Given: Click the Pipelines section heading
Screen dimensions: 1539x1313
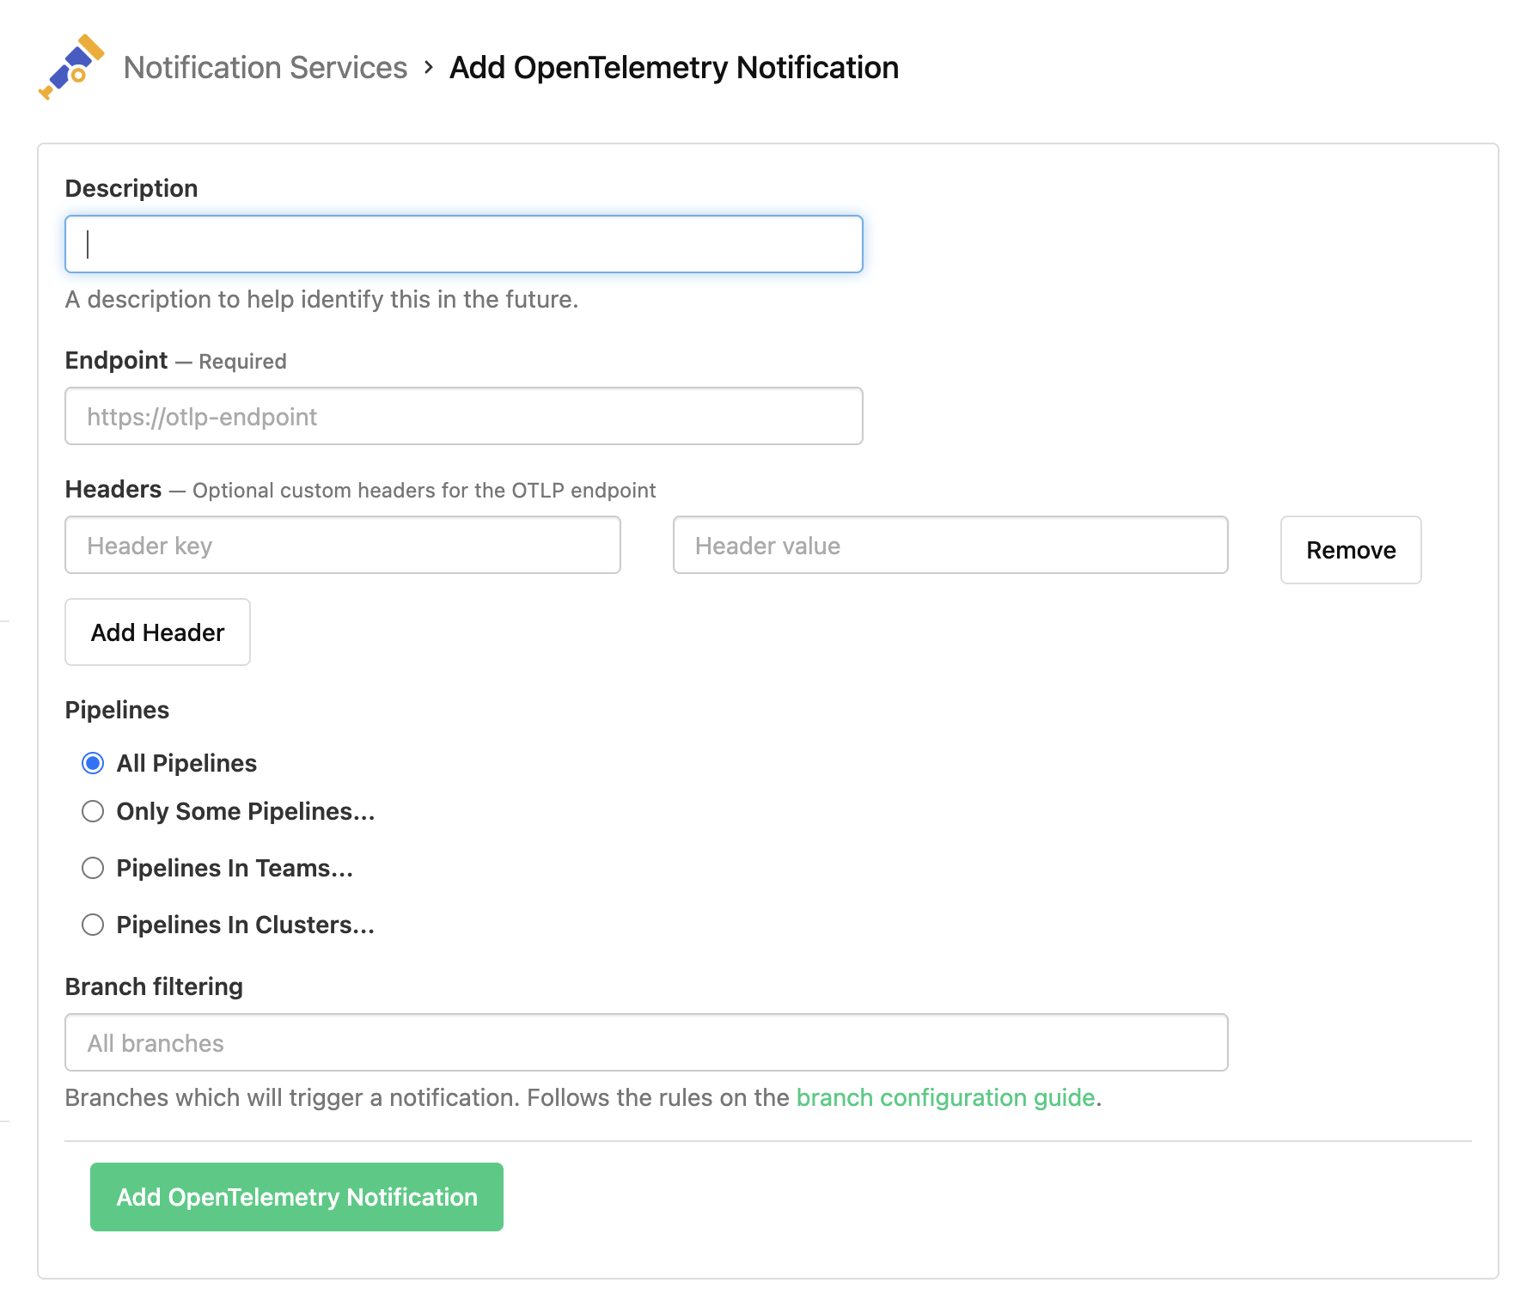Looking at the screenshot, I should coord(117,710).
